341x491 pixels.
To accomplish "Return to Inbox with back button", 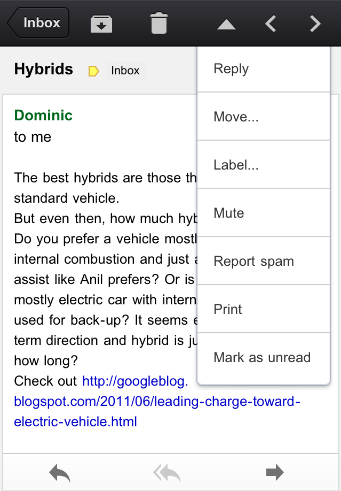I will point(38,23).
